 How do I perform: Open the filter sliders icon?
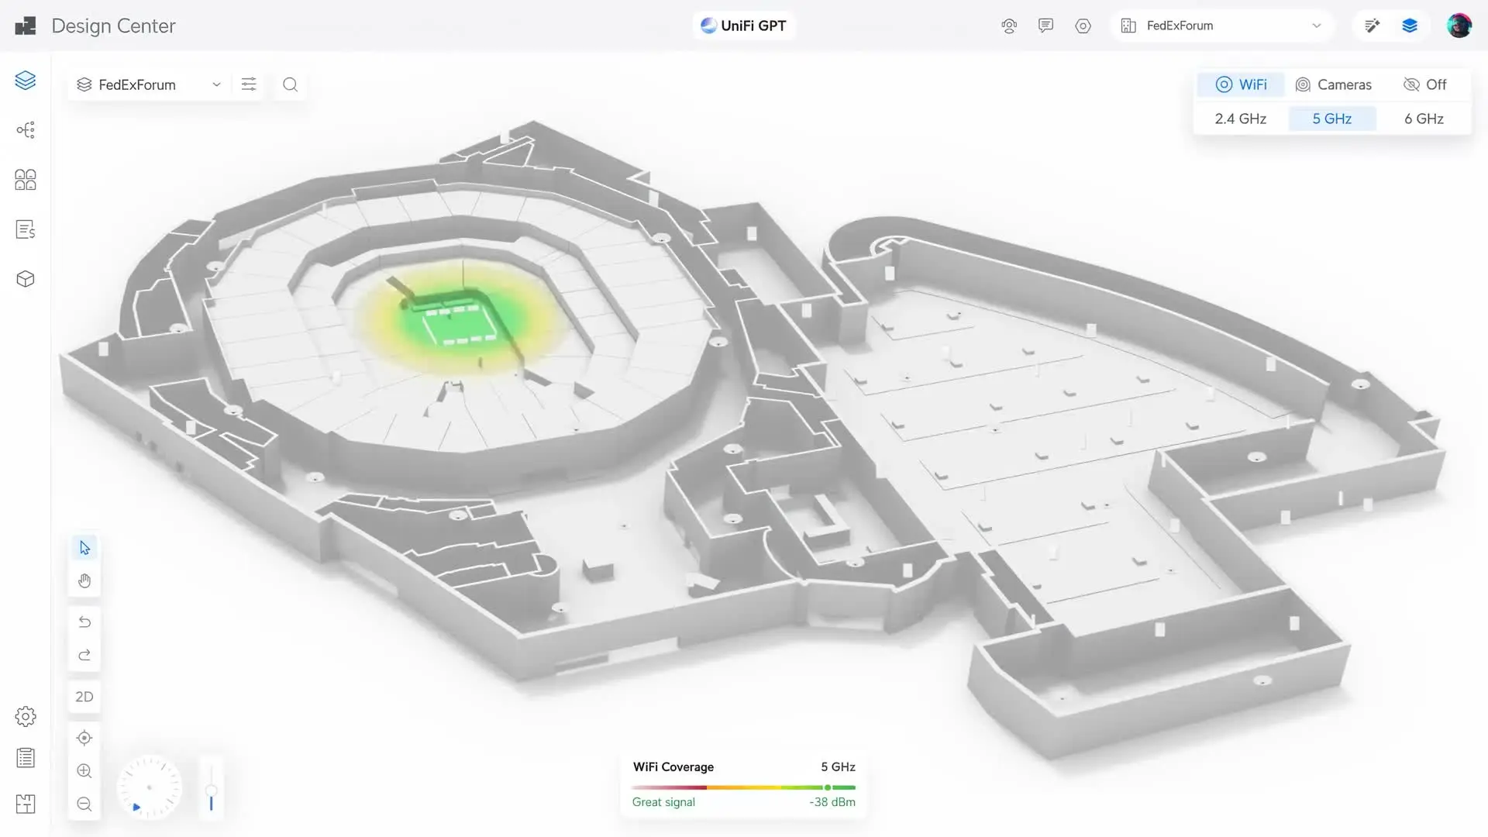249,84
